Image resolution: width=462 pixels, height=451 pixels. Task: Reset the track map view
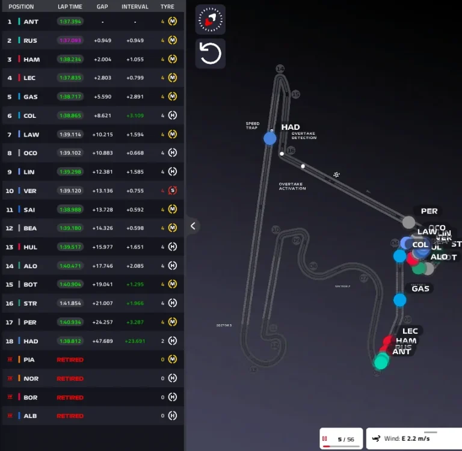pos(210,54)
